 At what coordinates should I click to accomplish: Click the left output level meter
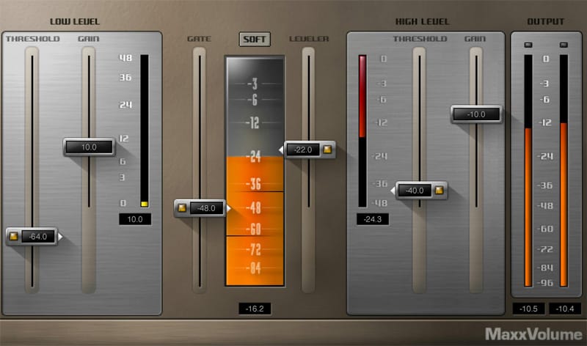click(528, 171)
